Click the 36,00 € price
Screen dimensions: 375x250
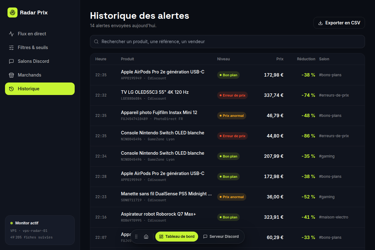[x=275, y=197]
